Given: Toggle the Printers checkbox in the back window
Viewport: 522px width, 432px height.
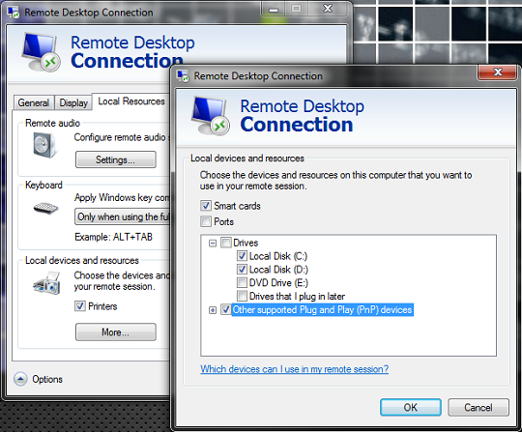Looking at the screenshot, I should 80,306.
